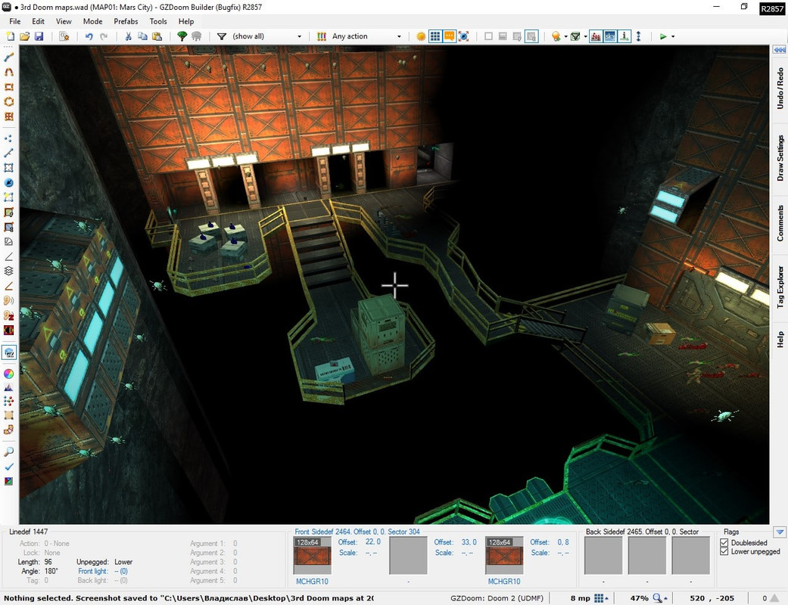788x605 pixels.
Task: Toggle the sky rendering button
Action: click(x=609, y=36)
